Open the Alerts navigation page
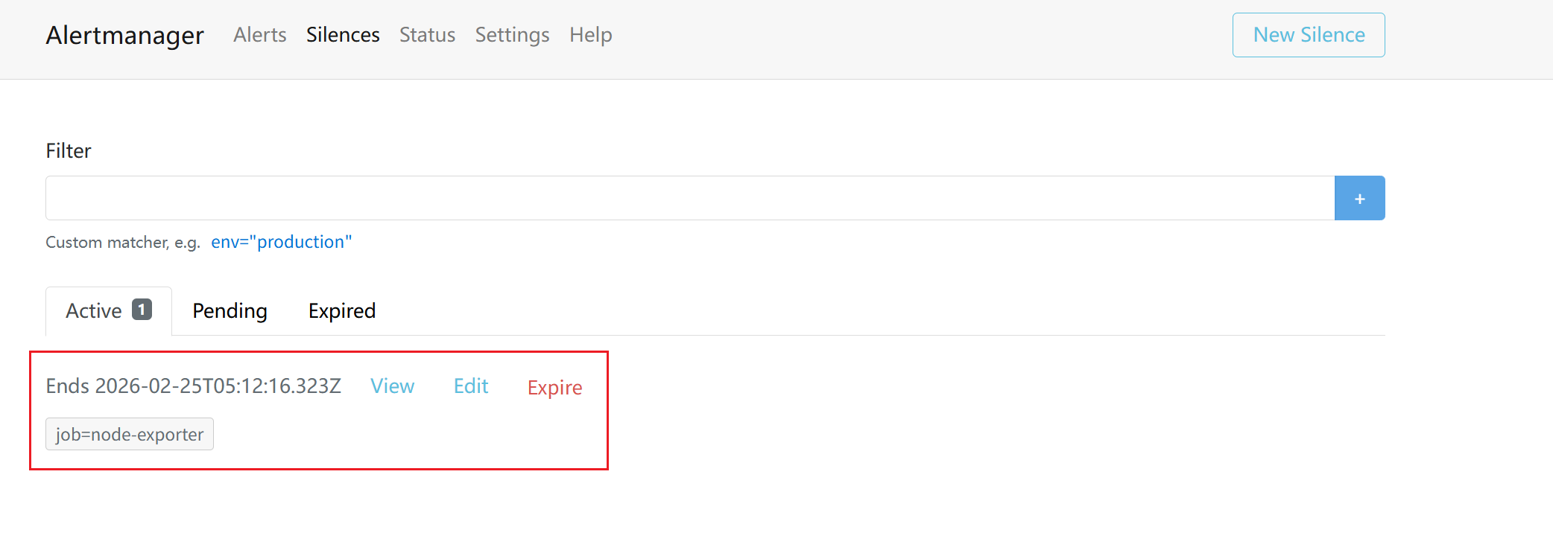This screenshot has width=1553, height=553. tap(259, 35)
